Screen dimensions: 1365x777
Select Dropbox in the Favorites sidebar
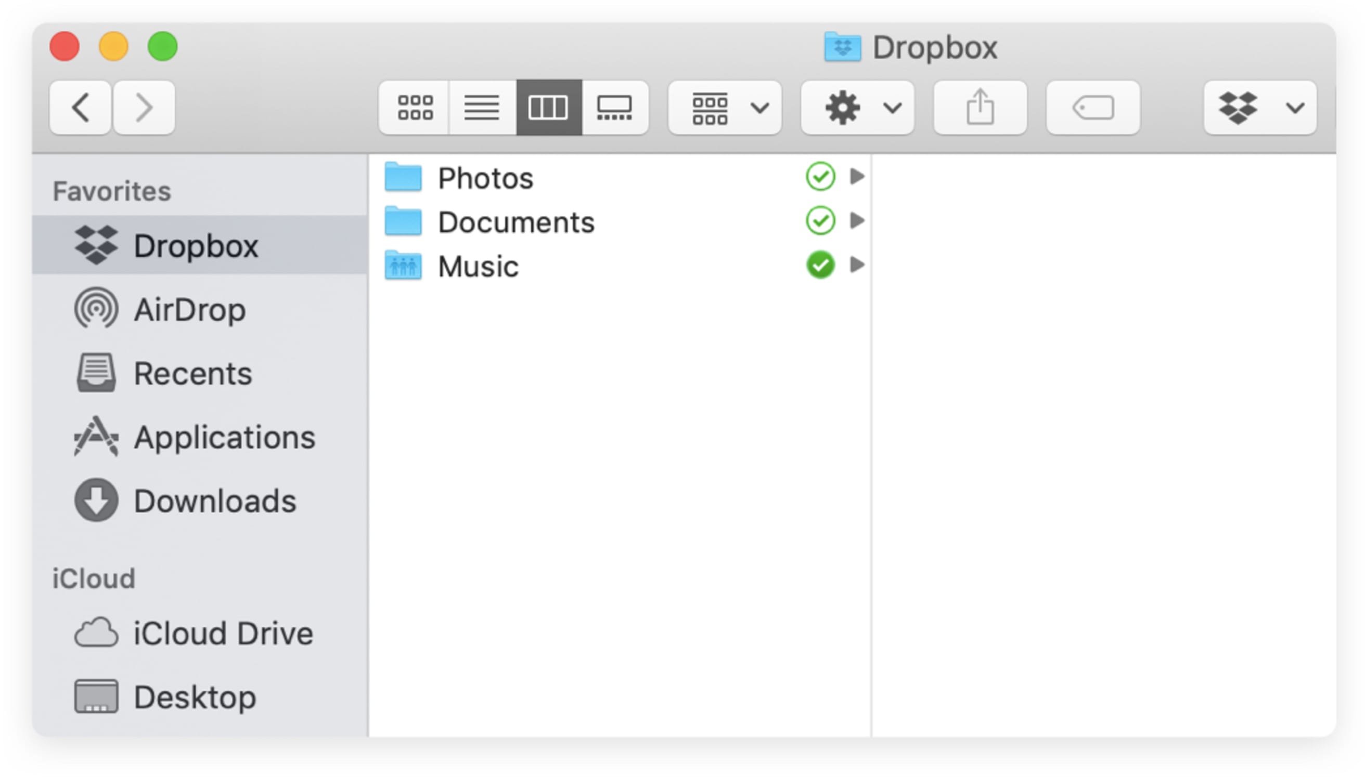click(x=196, y=245)
